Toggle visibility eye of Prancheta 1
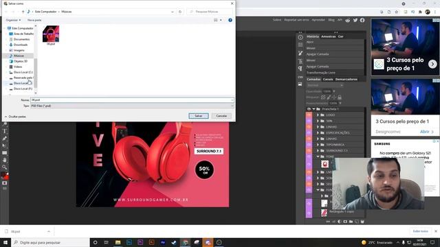This screenshot has height=247, width=440. (309, 109)
